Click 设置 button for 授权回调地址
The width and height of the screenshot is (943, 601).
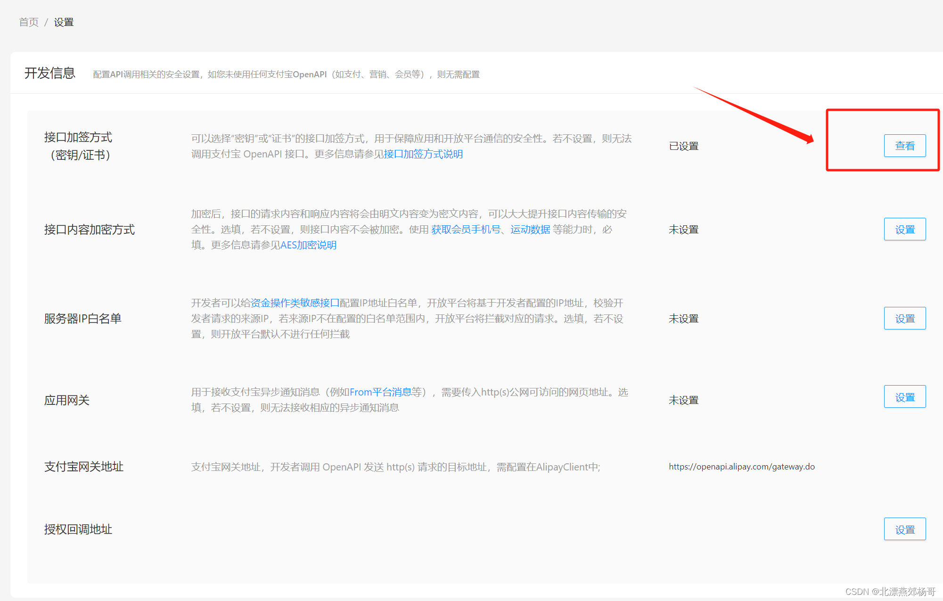(904, 529)
